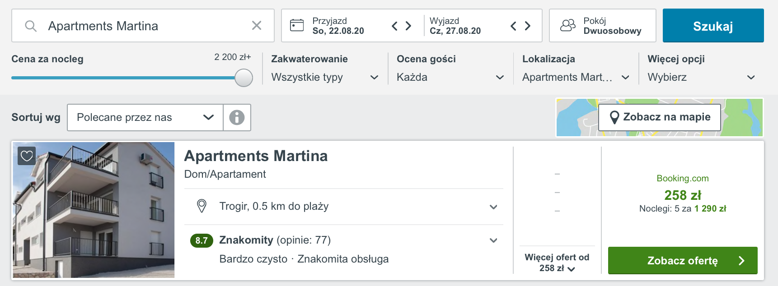Open Zobacz na mapie map view
This screenshot has width=778, height=286.
(x=660, y=117)
